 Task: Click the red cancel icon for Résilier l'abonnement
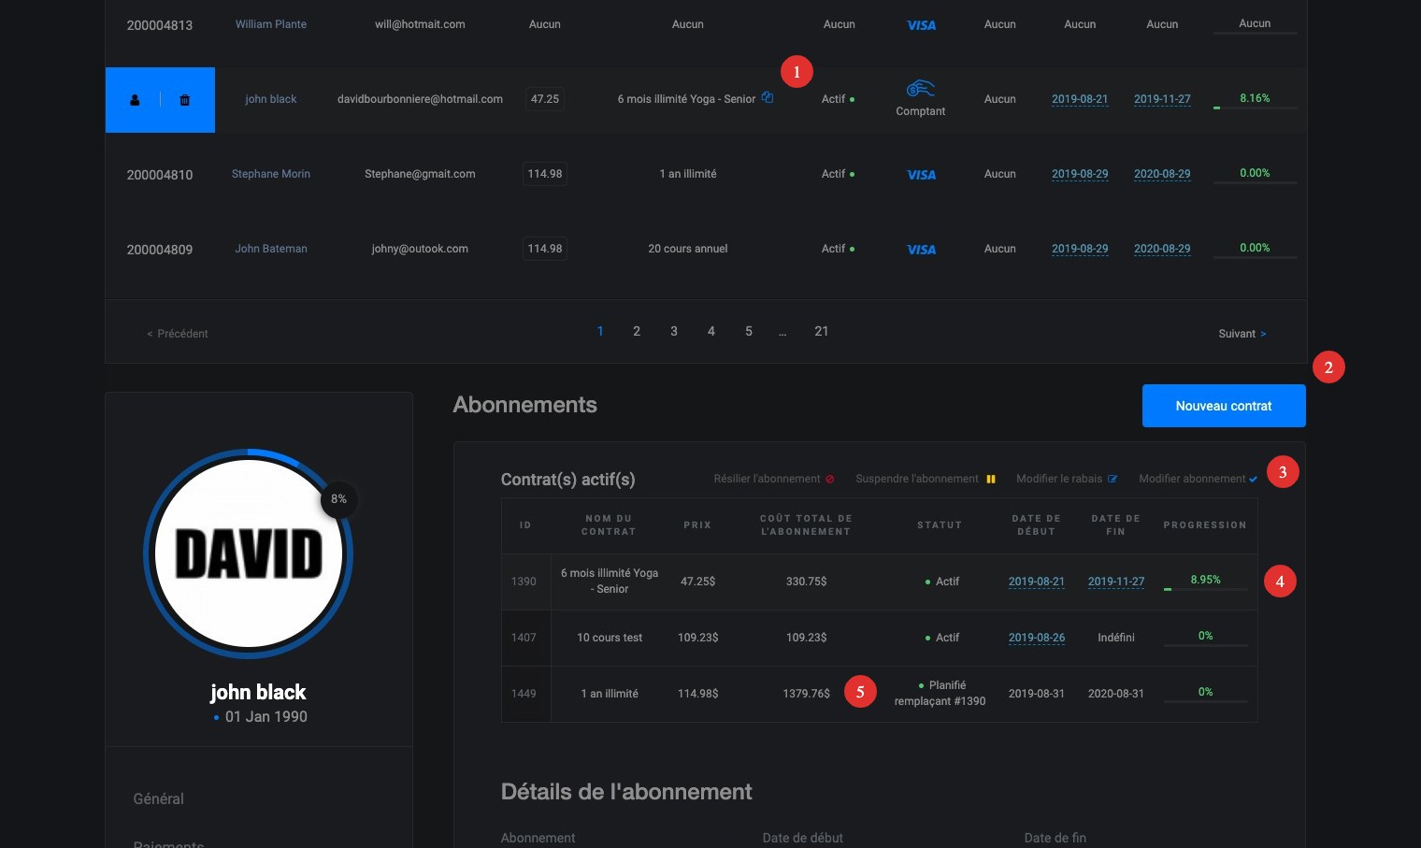830,480
